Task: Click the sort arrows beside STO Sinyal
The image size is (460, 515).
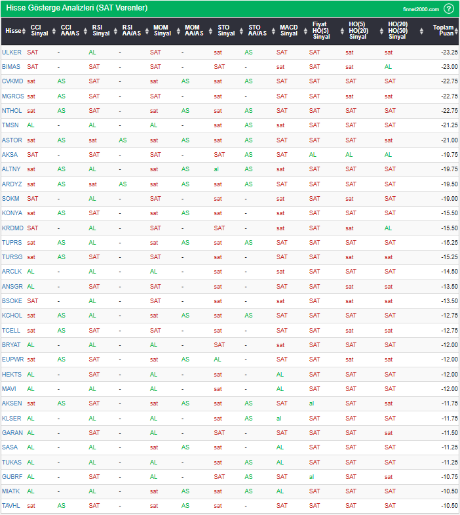Action: [242, 31]
